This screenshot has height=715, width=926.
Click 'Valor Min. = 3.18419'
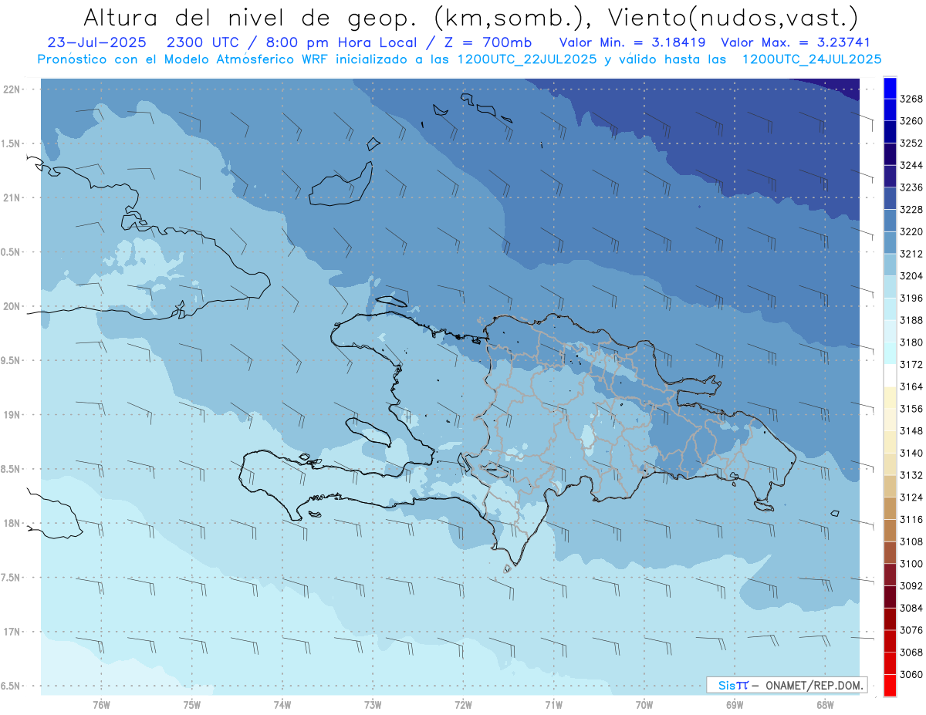pyautogui.click(x=633, y=42)
